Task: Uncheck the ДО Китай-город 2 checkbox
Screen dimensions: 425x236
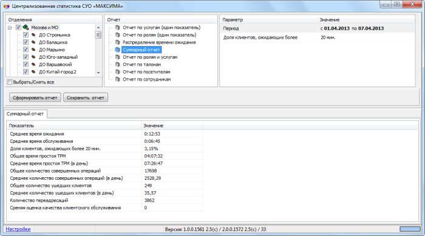Action: [25, 71]
